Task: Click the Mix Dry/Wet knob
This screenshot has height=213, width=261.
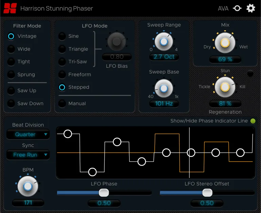Action: coord(225,43)
